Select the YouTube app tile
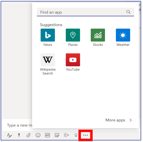This screenshot has width=143, height=142. point(73,60)
